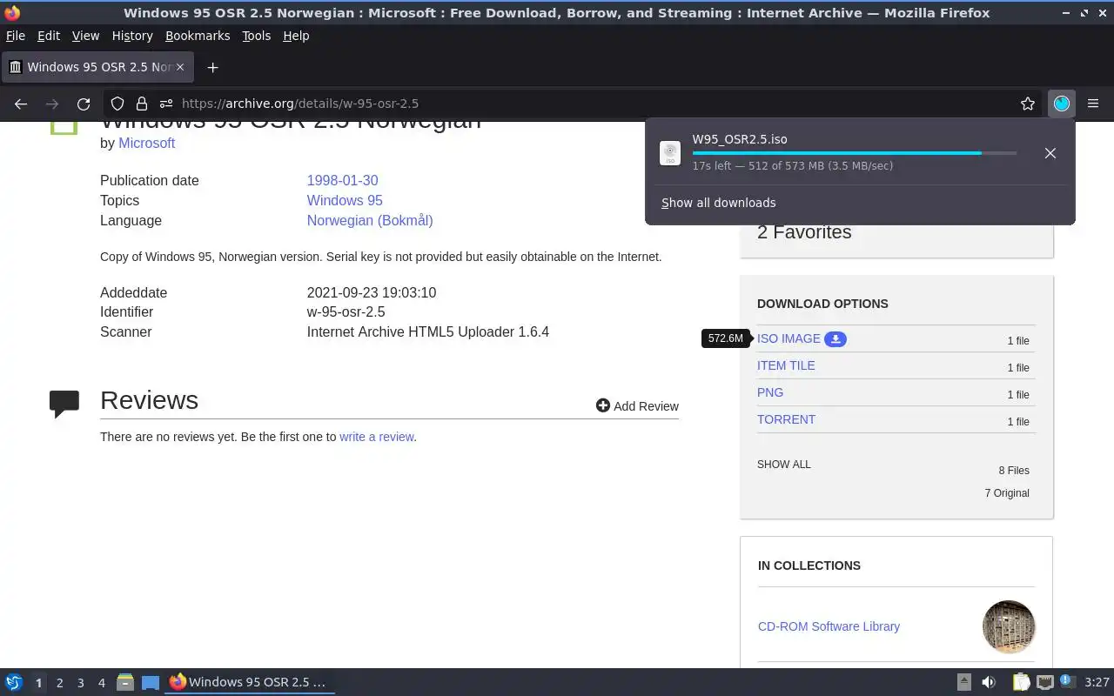Viewport: 1114px width, 696px height.
Task: Switch to workspace 1 in taskbar
Action: point(38,683)
